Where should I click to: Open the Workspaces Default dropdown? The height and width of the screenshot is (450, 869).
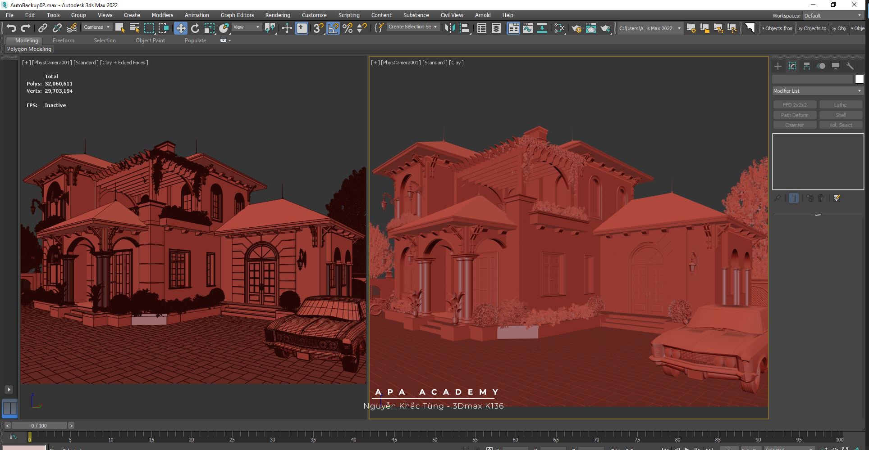pos(832,16)
